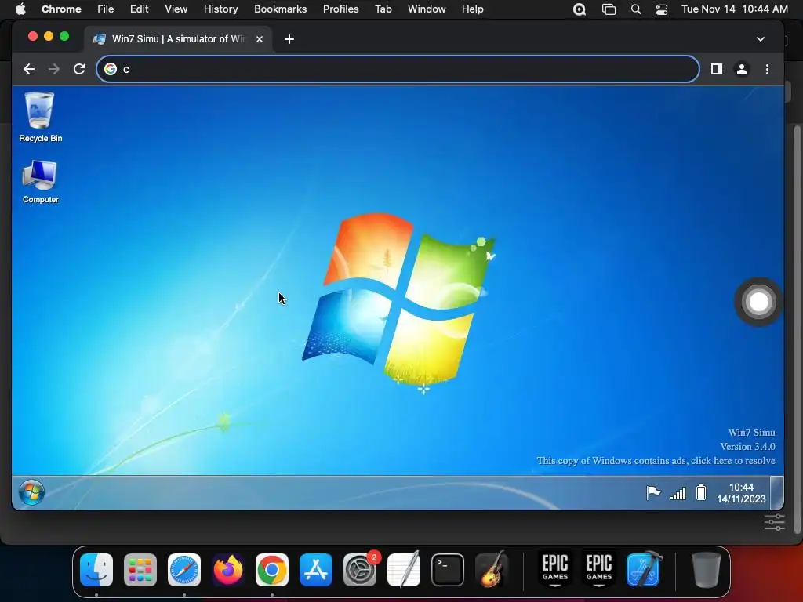Click the Spotlight search icon in menu bar
Viewport: 803px width, 602px height.
click(x=635, y=9)
